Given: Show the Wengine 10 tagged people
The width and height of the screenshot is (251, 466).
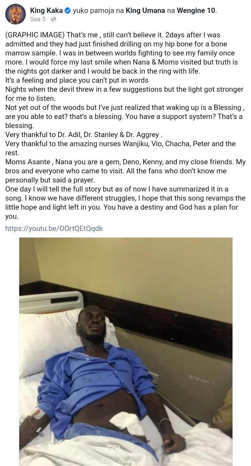Looking at the screenshot, I should [x=196, y=11].
